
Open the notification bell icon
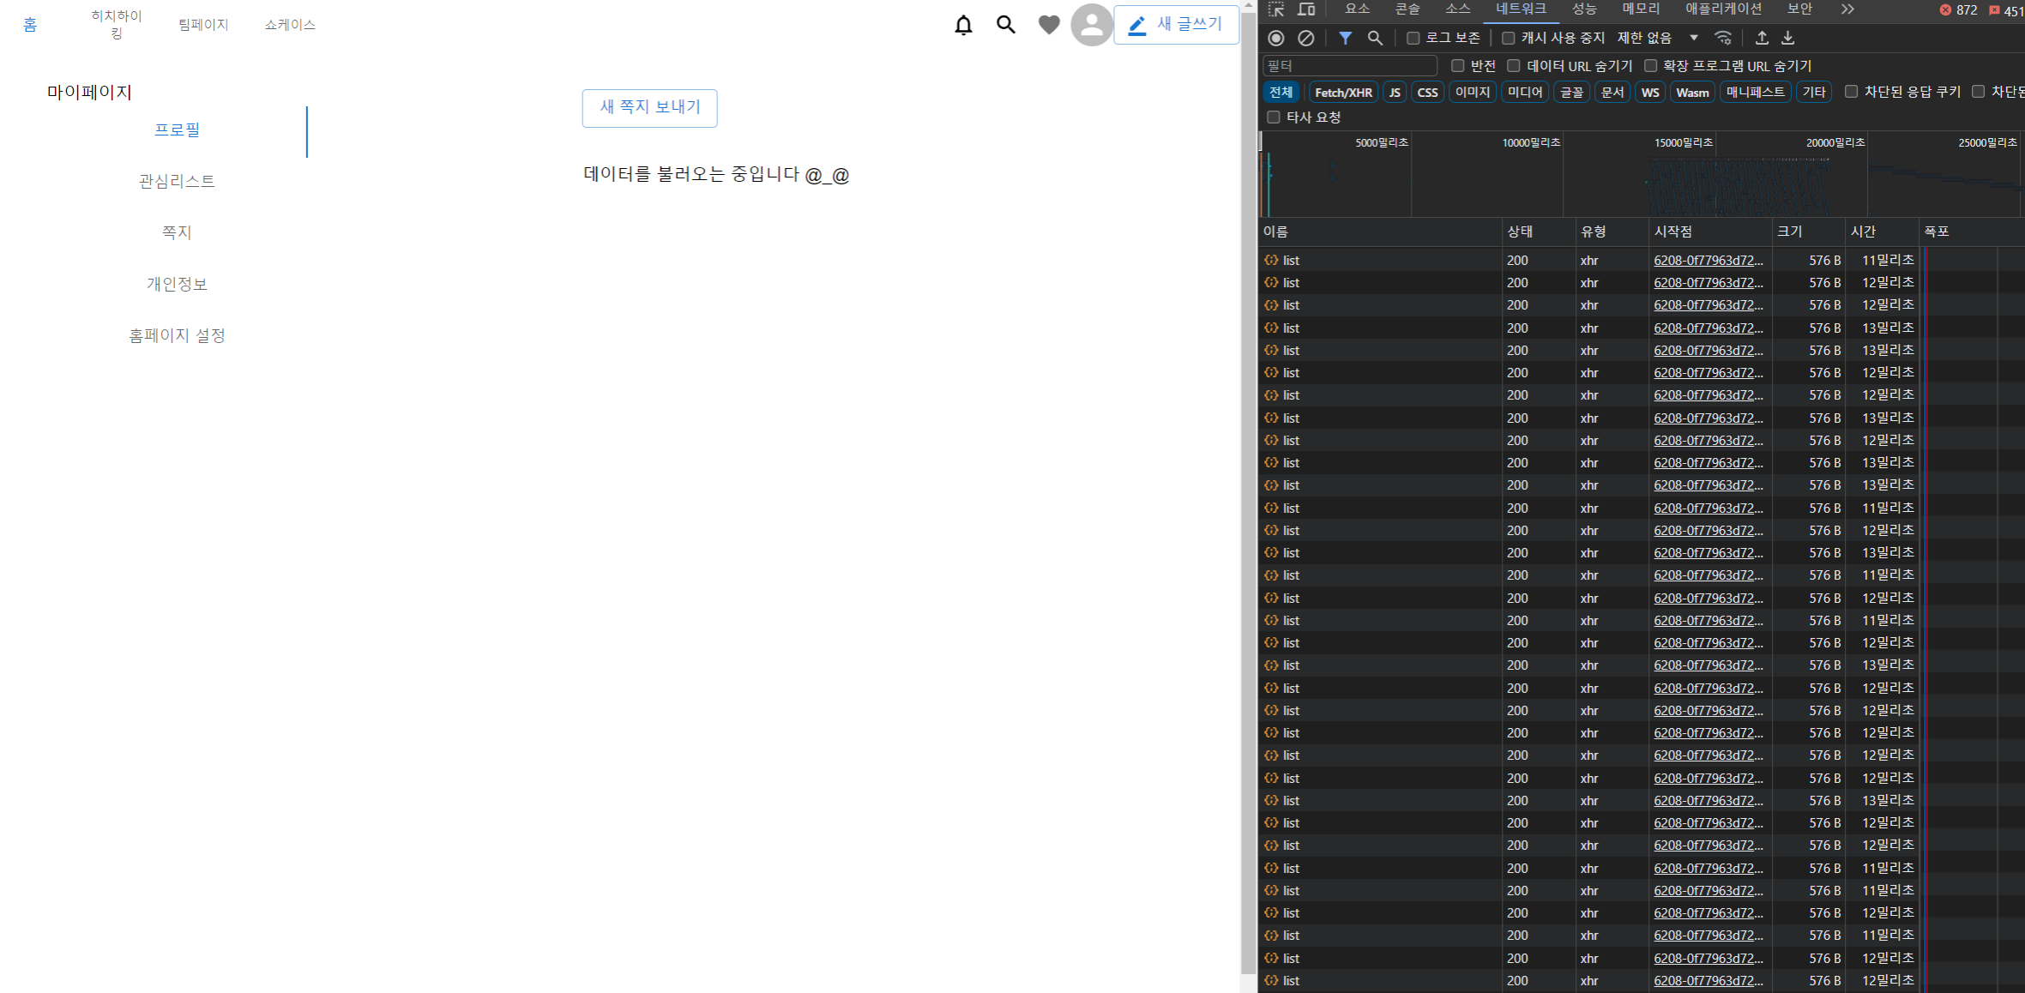[x=962, y=25]
